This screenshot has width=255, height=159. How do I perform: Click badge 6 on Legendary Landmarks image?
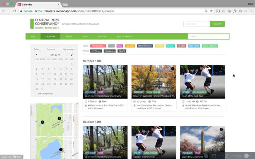(x=221, y=129)
